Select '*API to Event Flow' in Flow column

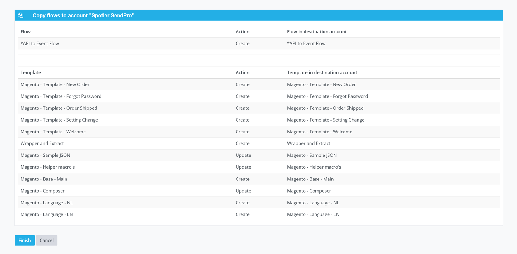40,44
